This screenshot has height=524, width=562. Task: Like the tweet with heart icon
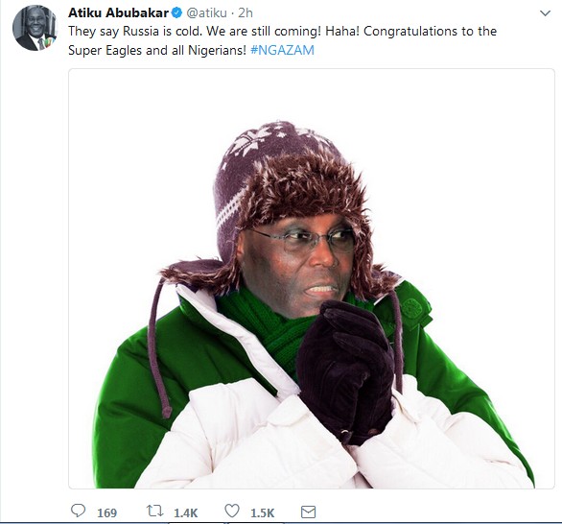(x=232, y=511)
